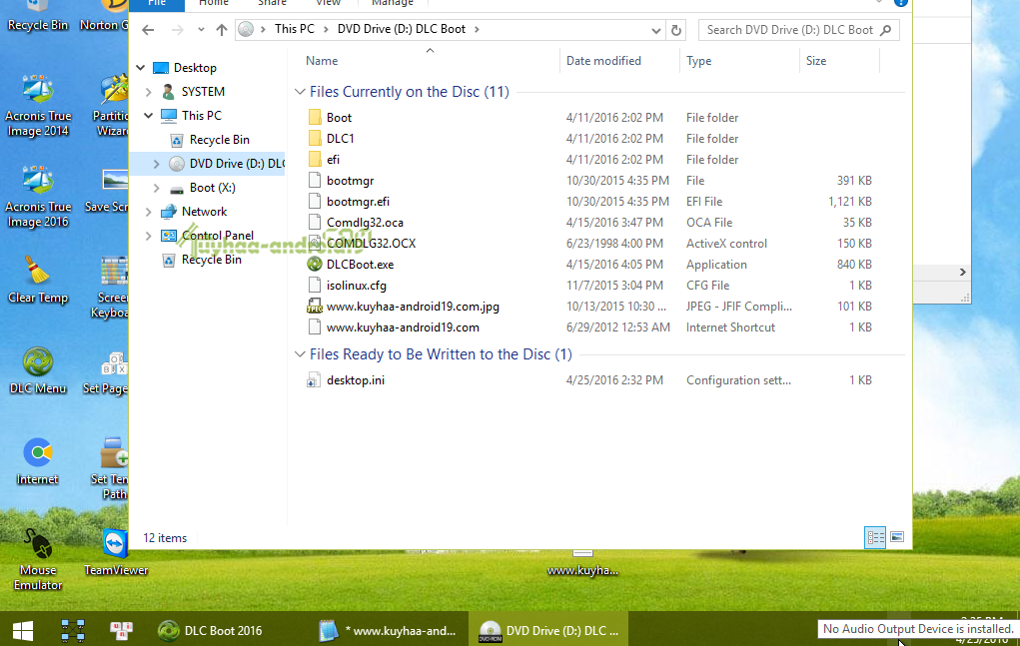Screen dimensions: 1020x646
Task: Open the File ribbon tab
Action: (x=157, y=3)
